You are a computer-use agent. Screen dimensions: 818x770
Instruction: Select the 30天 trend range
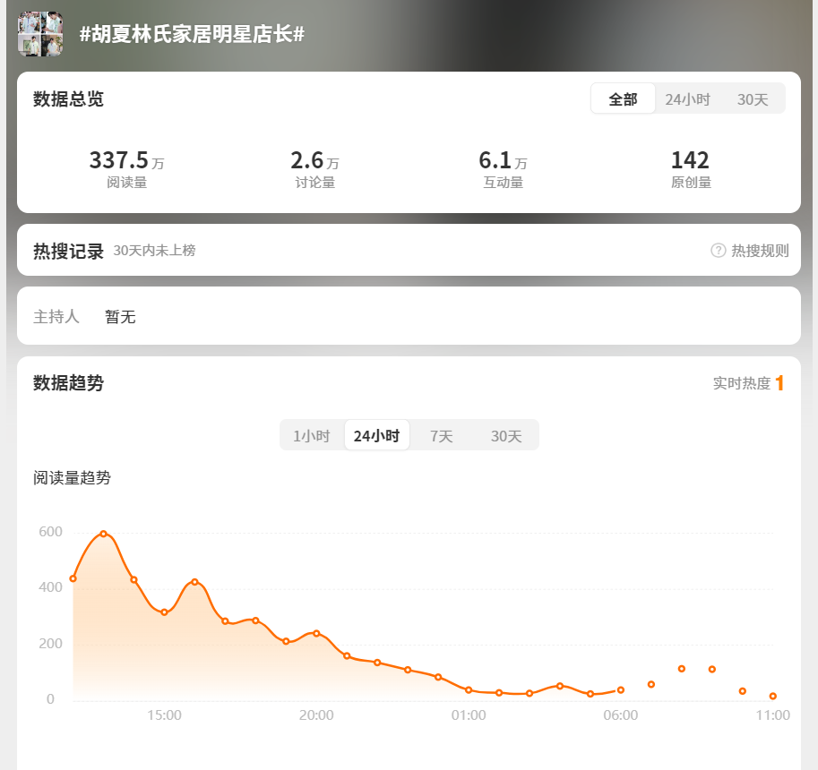(x=506, y=436)
